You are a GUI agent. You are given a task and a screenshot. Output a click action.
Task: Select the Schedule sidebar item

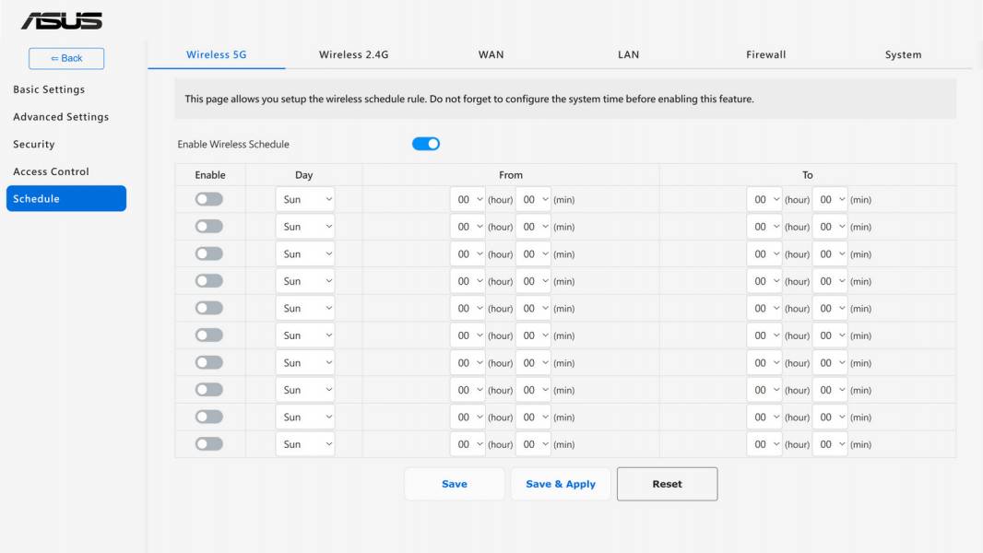coord(66,198)
